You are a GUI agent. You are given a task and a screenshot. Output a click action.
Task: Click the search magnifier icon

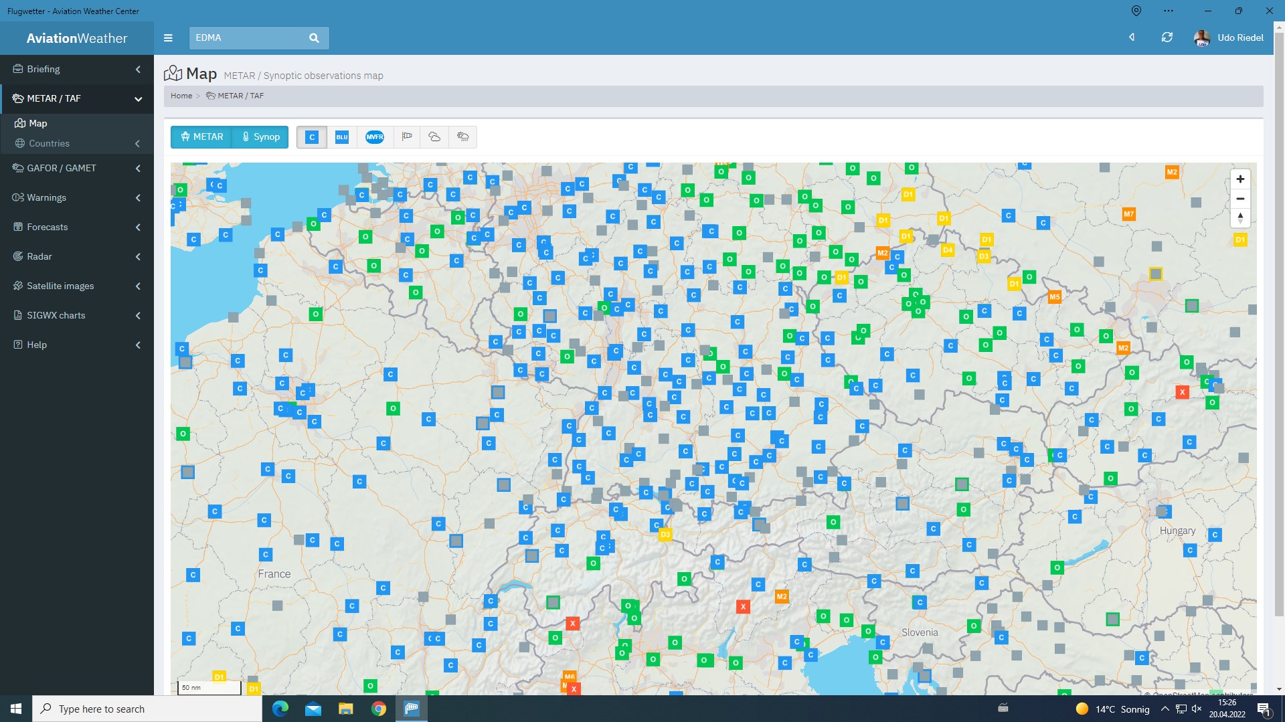point(314,38)
